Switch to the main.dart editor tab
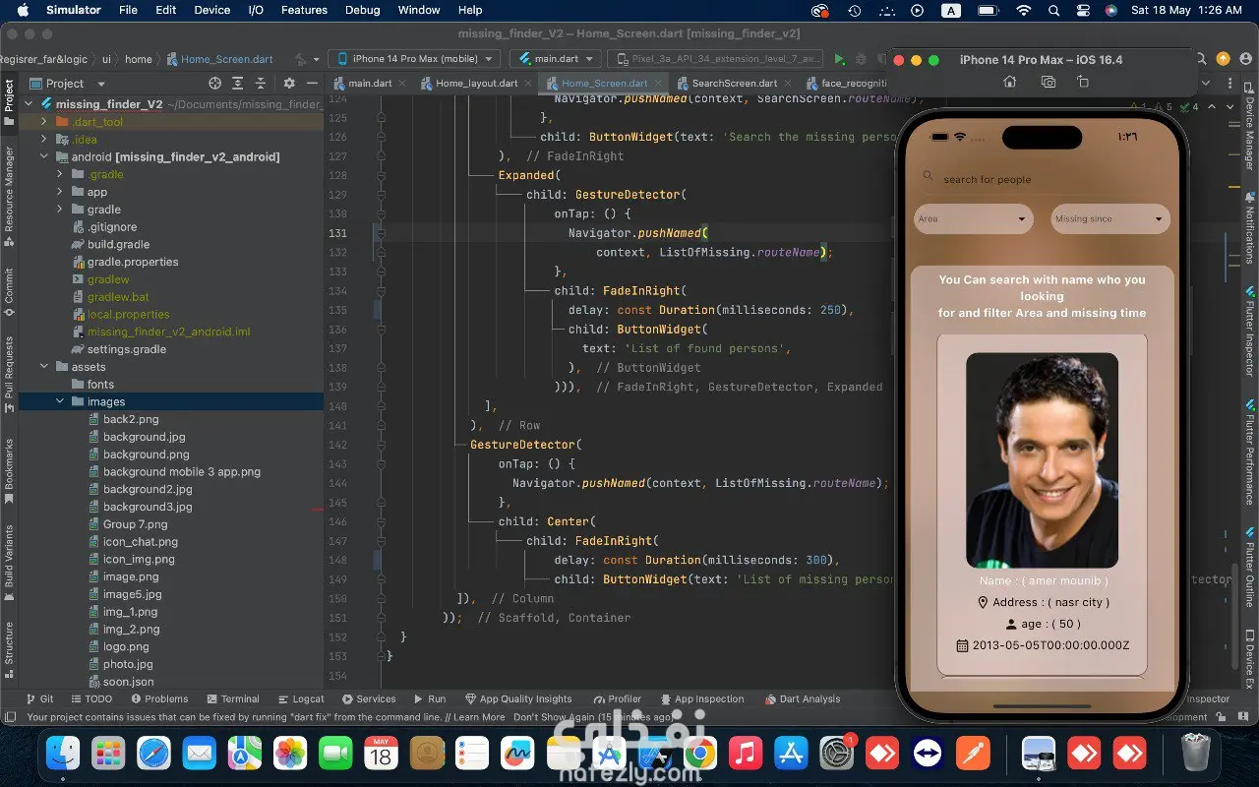 click(371, 84)
